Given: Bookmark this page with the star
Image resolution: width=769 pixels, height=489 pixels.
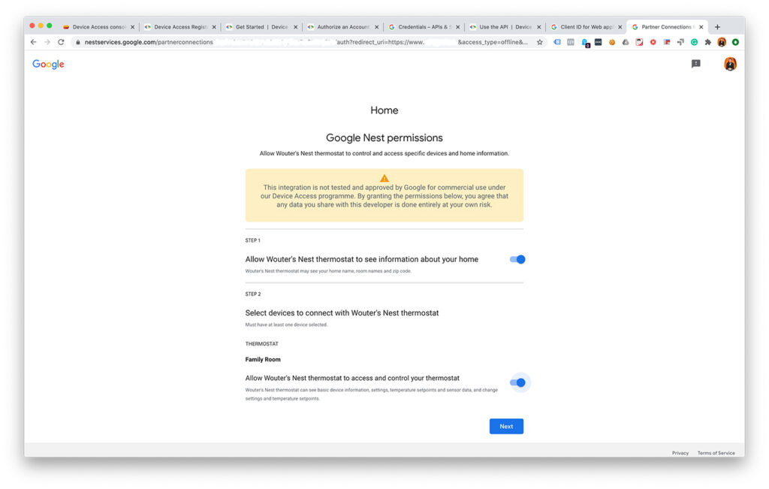Looking at the screenshot, I should click(539, 42).
